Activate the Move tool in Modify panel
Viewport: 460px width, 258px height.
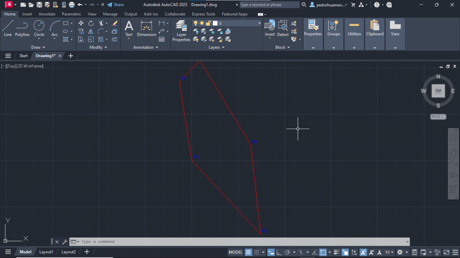click(x=81, y=23)
